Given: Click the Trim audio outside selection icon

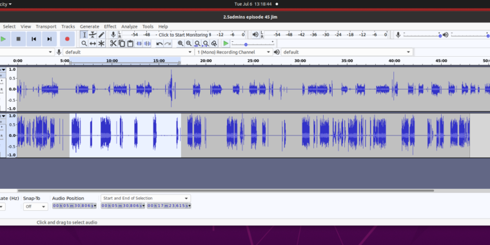Looking at the screenshot, I should pos(139,43).
